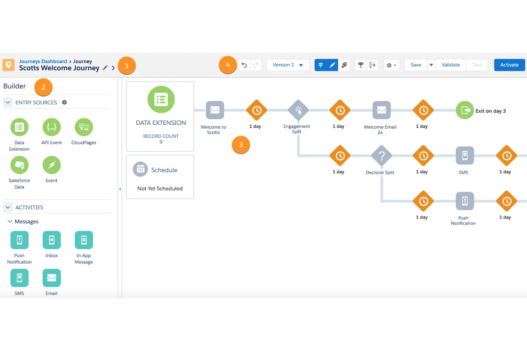527x351 pixels.
Task: Select the Welcome to Scotts email activity
Action: pos(215,110)
